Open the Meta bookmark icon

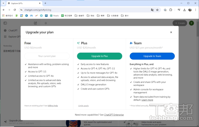tap(31, 15)
